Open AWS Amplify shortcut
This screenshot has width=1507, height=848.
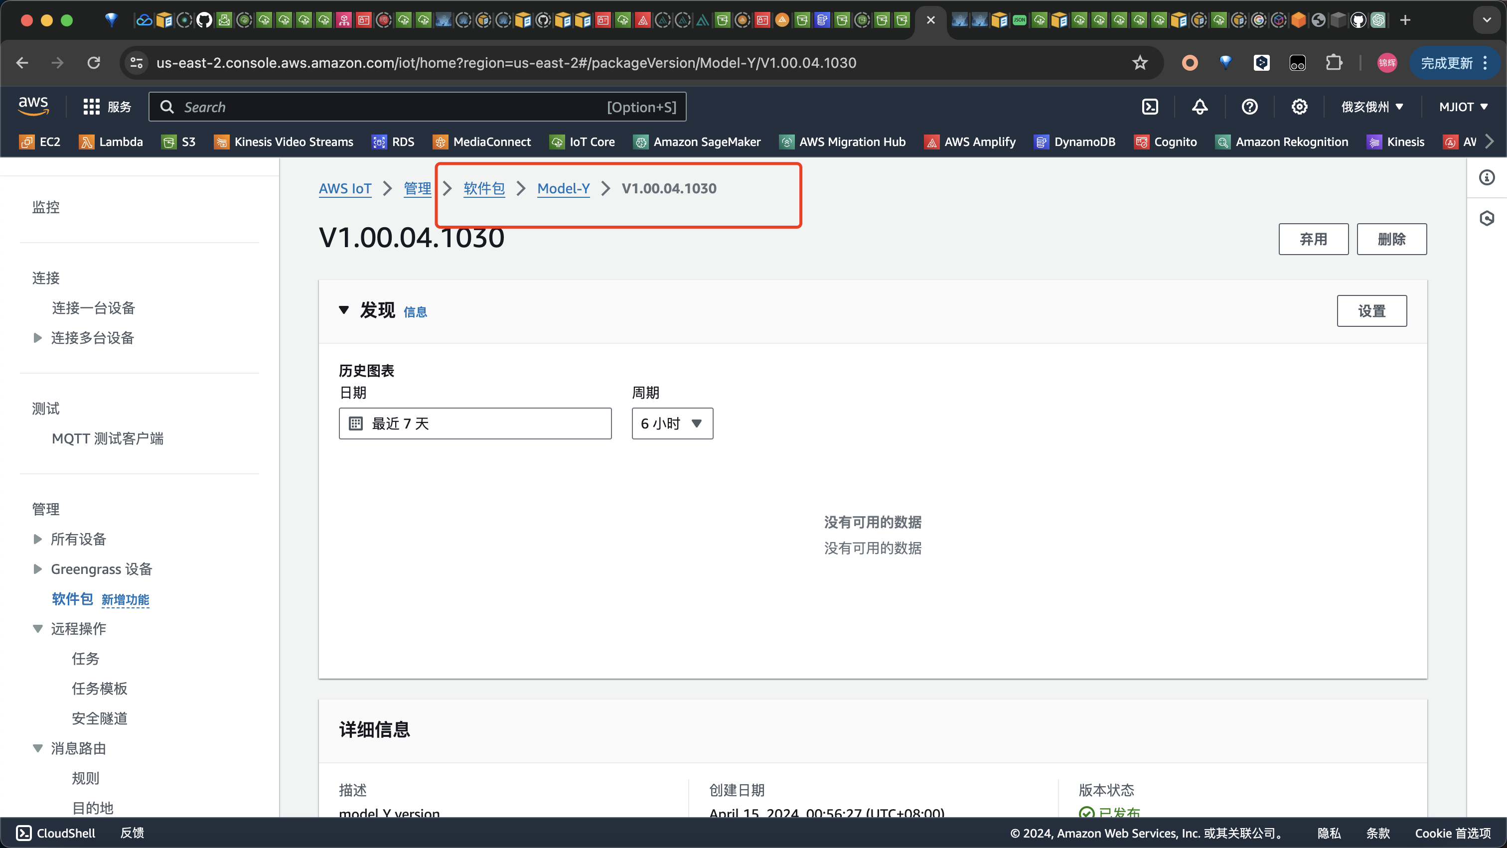[x=970, y=141]
